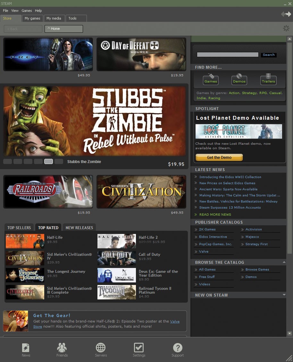The width and height of the screenshot is (293, 362).
Task: Open the Day of Defeat Source banner
Action: point(141,55)
